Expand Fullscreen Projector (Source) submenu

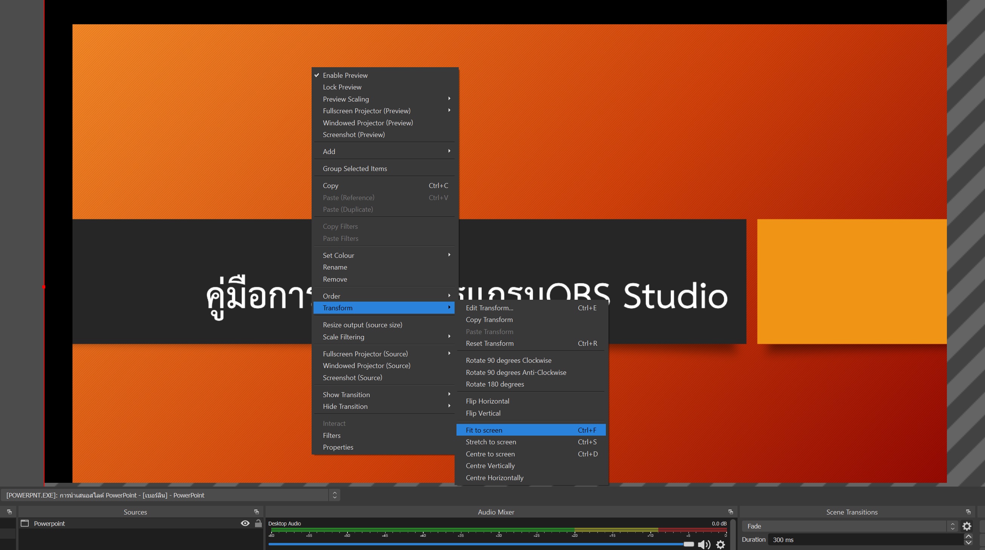point(384,354)
